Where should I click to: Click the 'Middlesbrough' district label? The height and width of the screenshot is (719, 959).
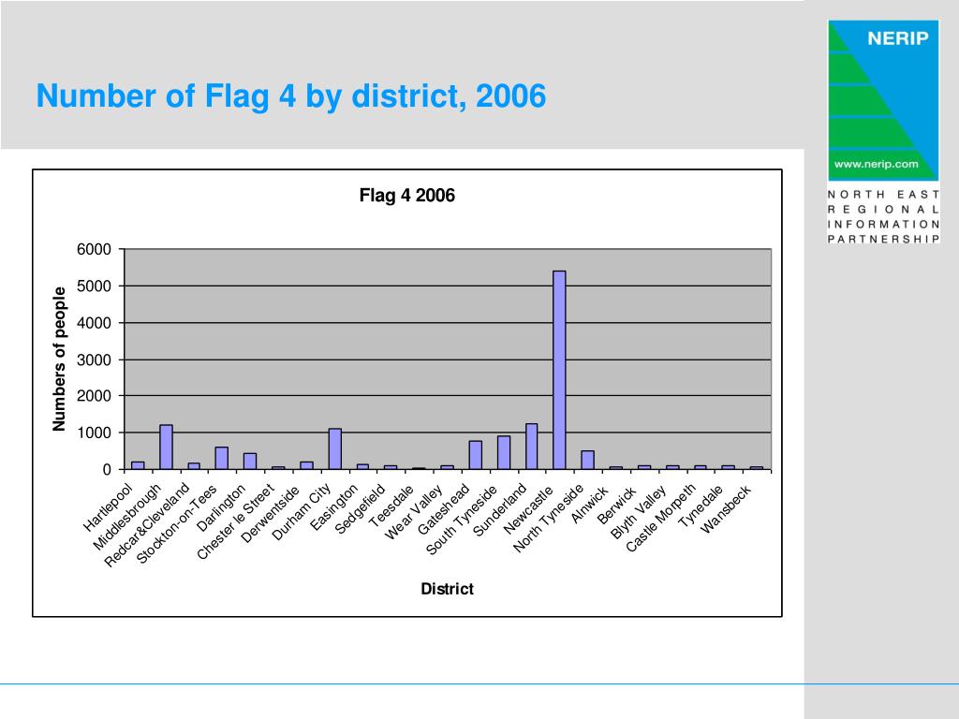tap(126, 517)
